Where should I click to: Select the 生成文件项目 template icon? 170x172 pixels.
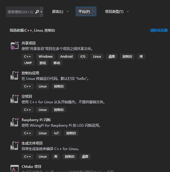tap(15, 146)
